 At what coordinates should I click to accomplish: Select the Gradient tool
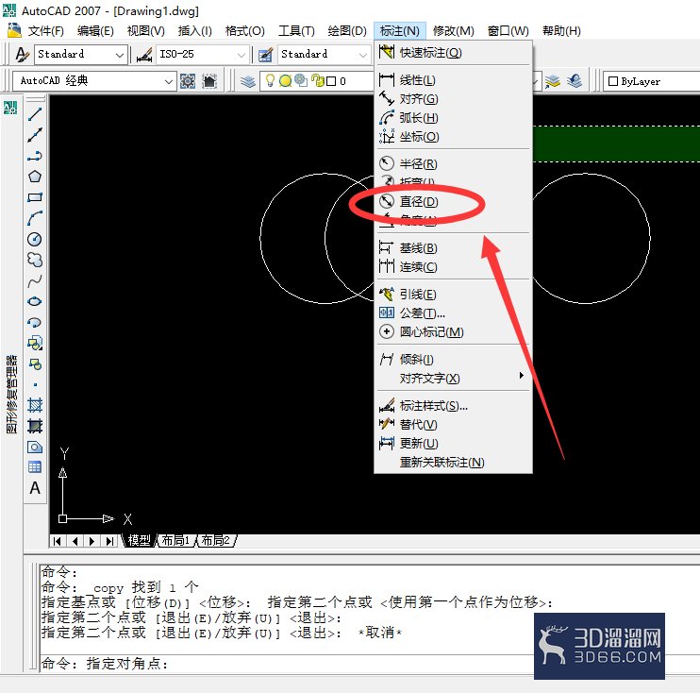[35, 426]
